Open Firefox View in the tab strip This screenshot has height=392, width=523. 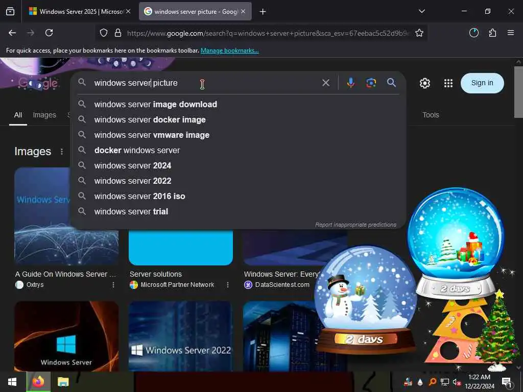(x=10, y=12)
